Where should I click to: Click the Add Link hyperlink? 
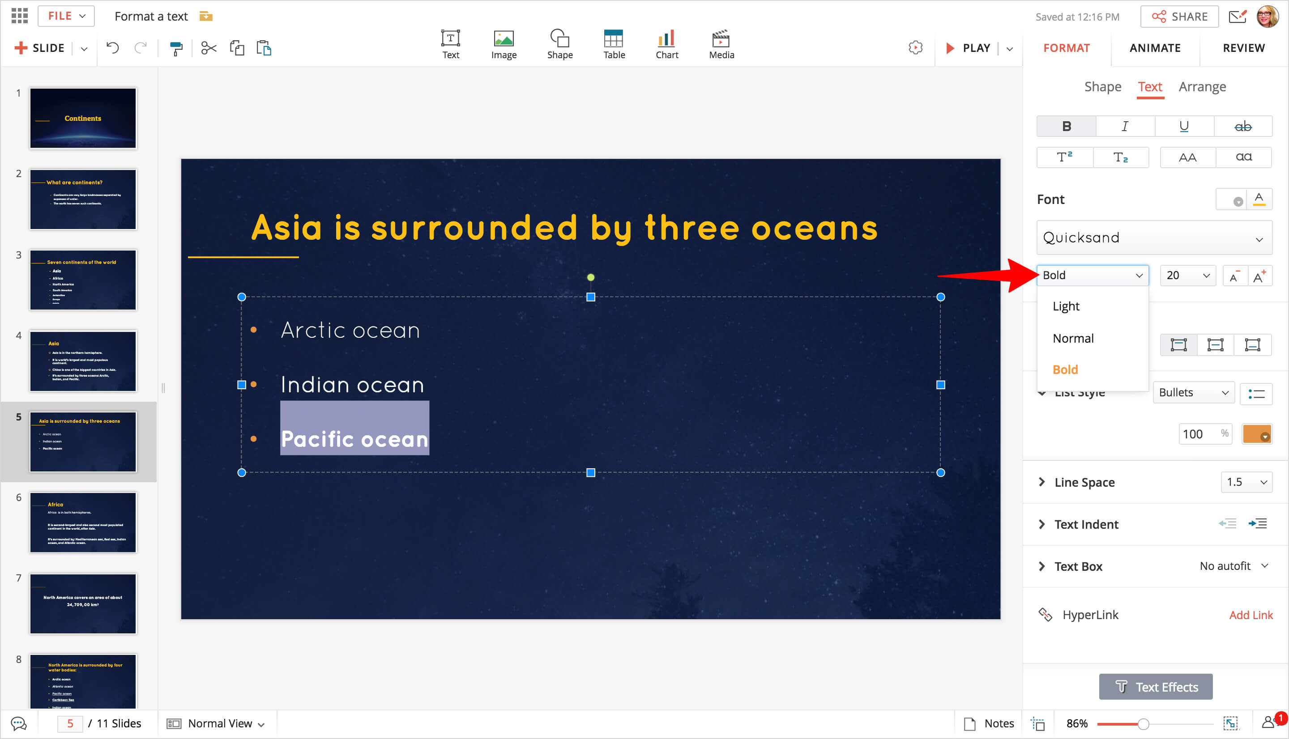(1251, 615)
